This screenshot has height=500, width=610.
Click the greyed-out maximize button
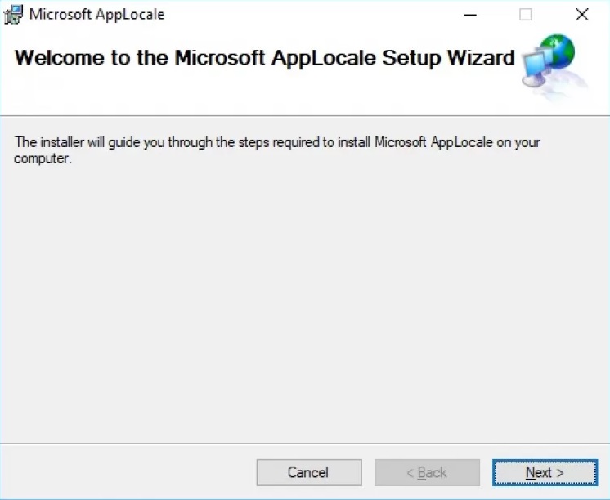tap(526, 14)
